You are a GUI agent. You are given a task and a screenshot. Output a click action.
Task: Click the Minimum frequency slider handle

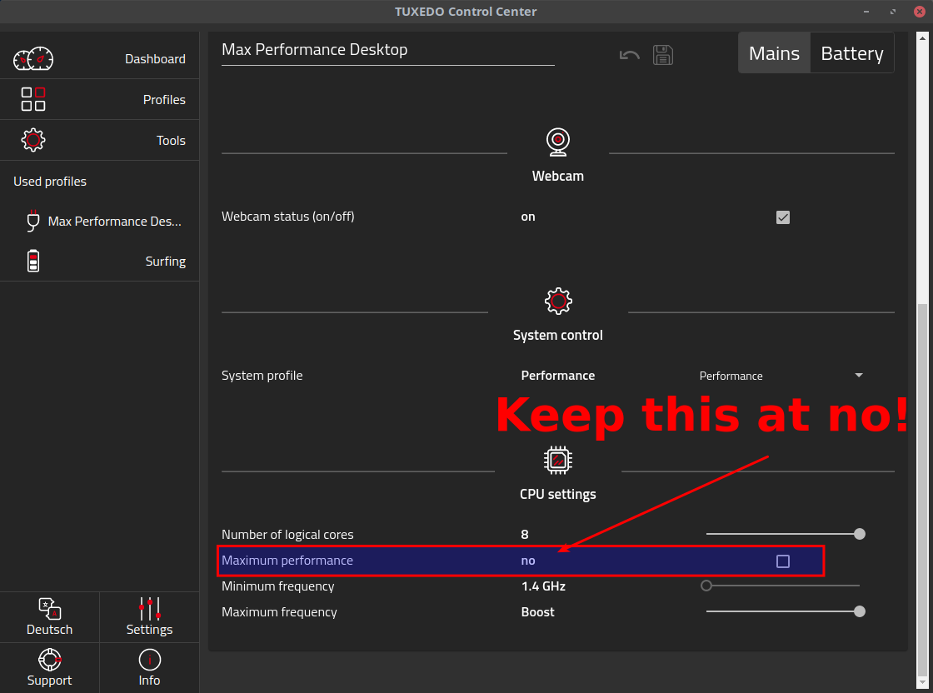pyautogui.click(x=706, y=586)
